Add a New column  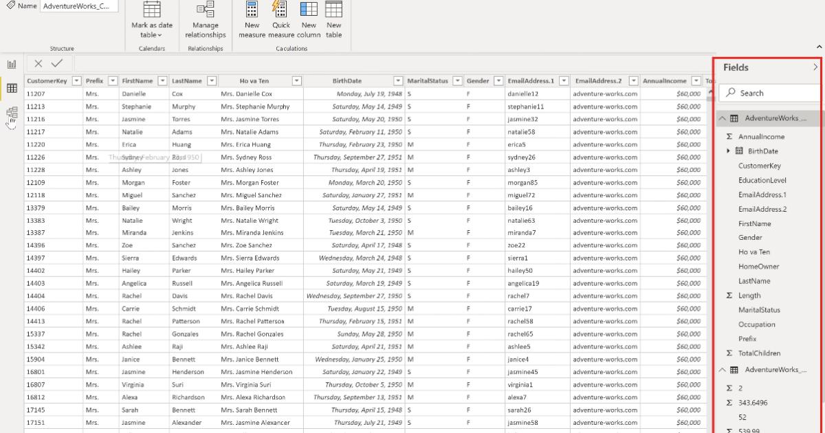coord(308,19)
